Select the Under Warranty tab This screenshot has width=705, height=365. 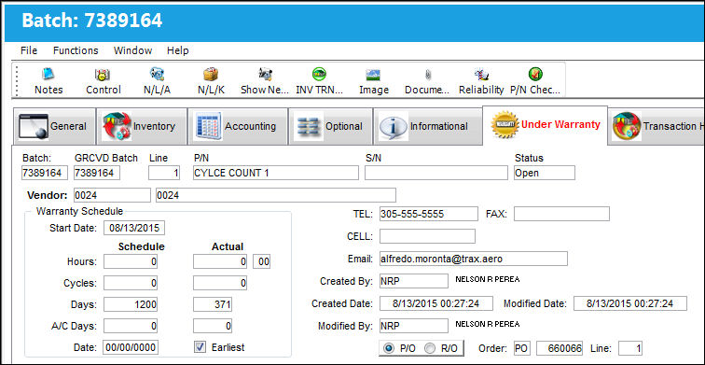(x=545, y=125)
